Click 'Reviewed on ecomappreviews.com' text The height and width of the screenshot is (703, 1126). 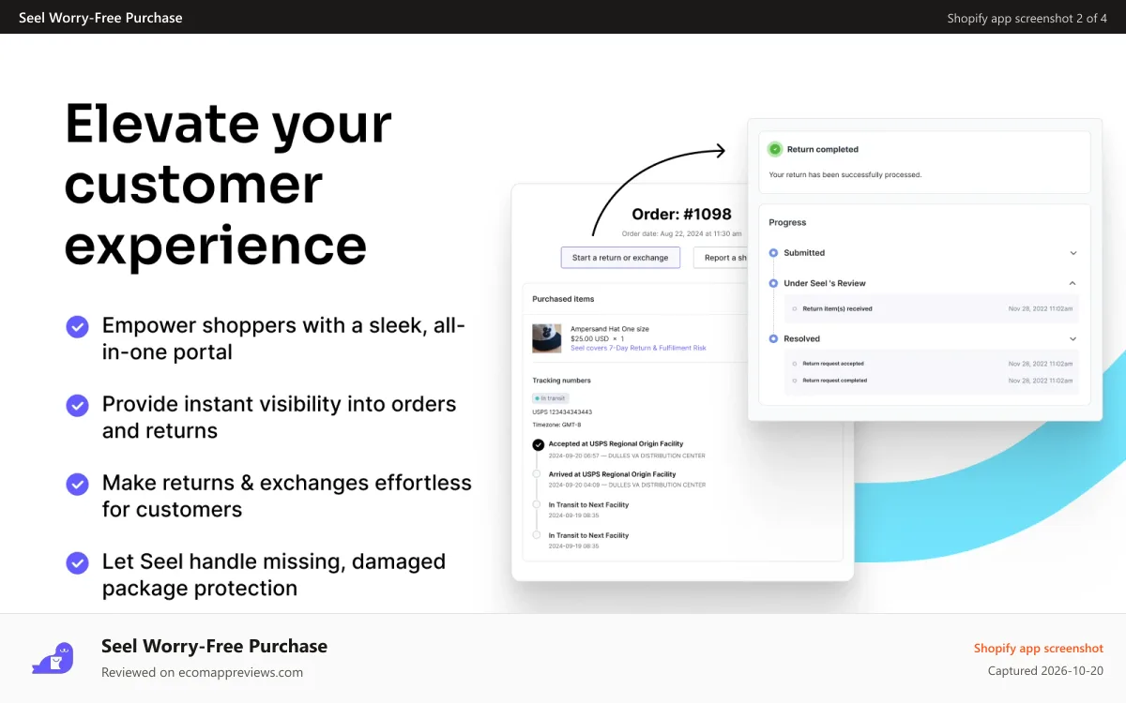tap(202, 672)
